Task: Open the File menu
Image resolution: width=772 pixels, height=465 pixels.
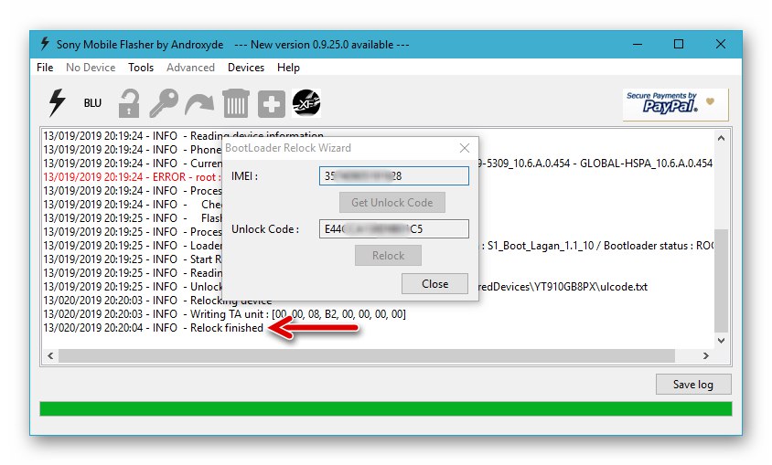Action: 45,68
